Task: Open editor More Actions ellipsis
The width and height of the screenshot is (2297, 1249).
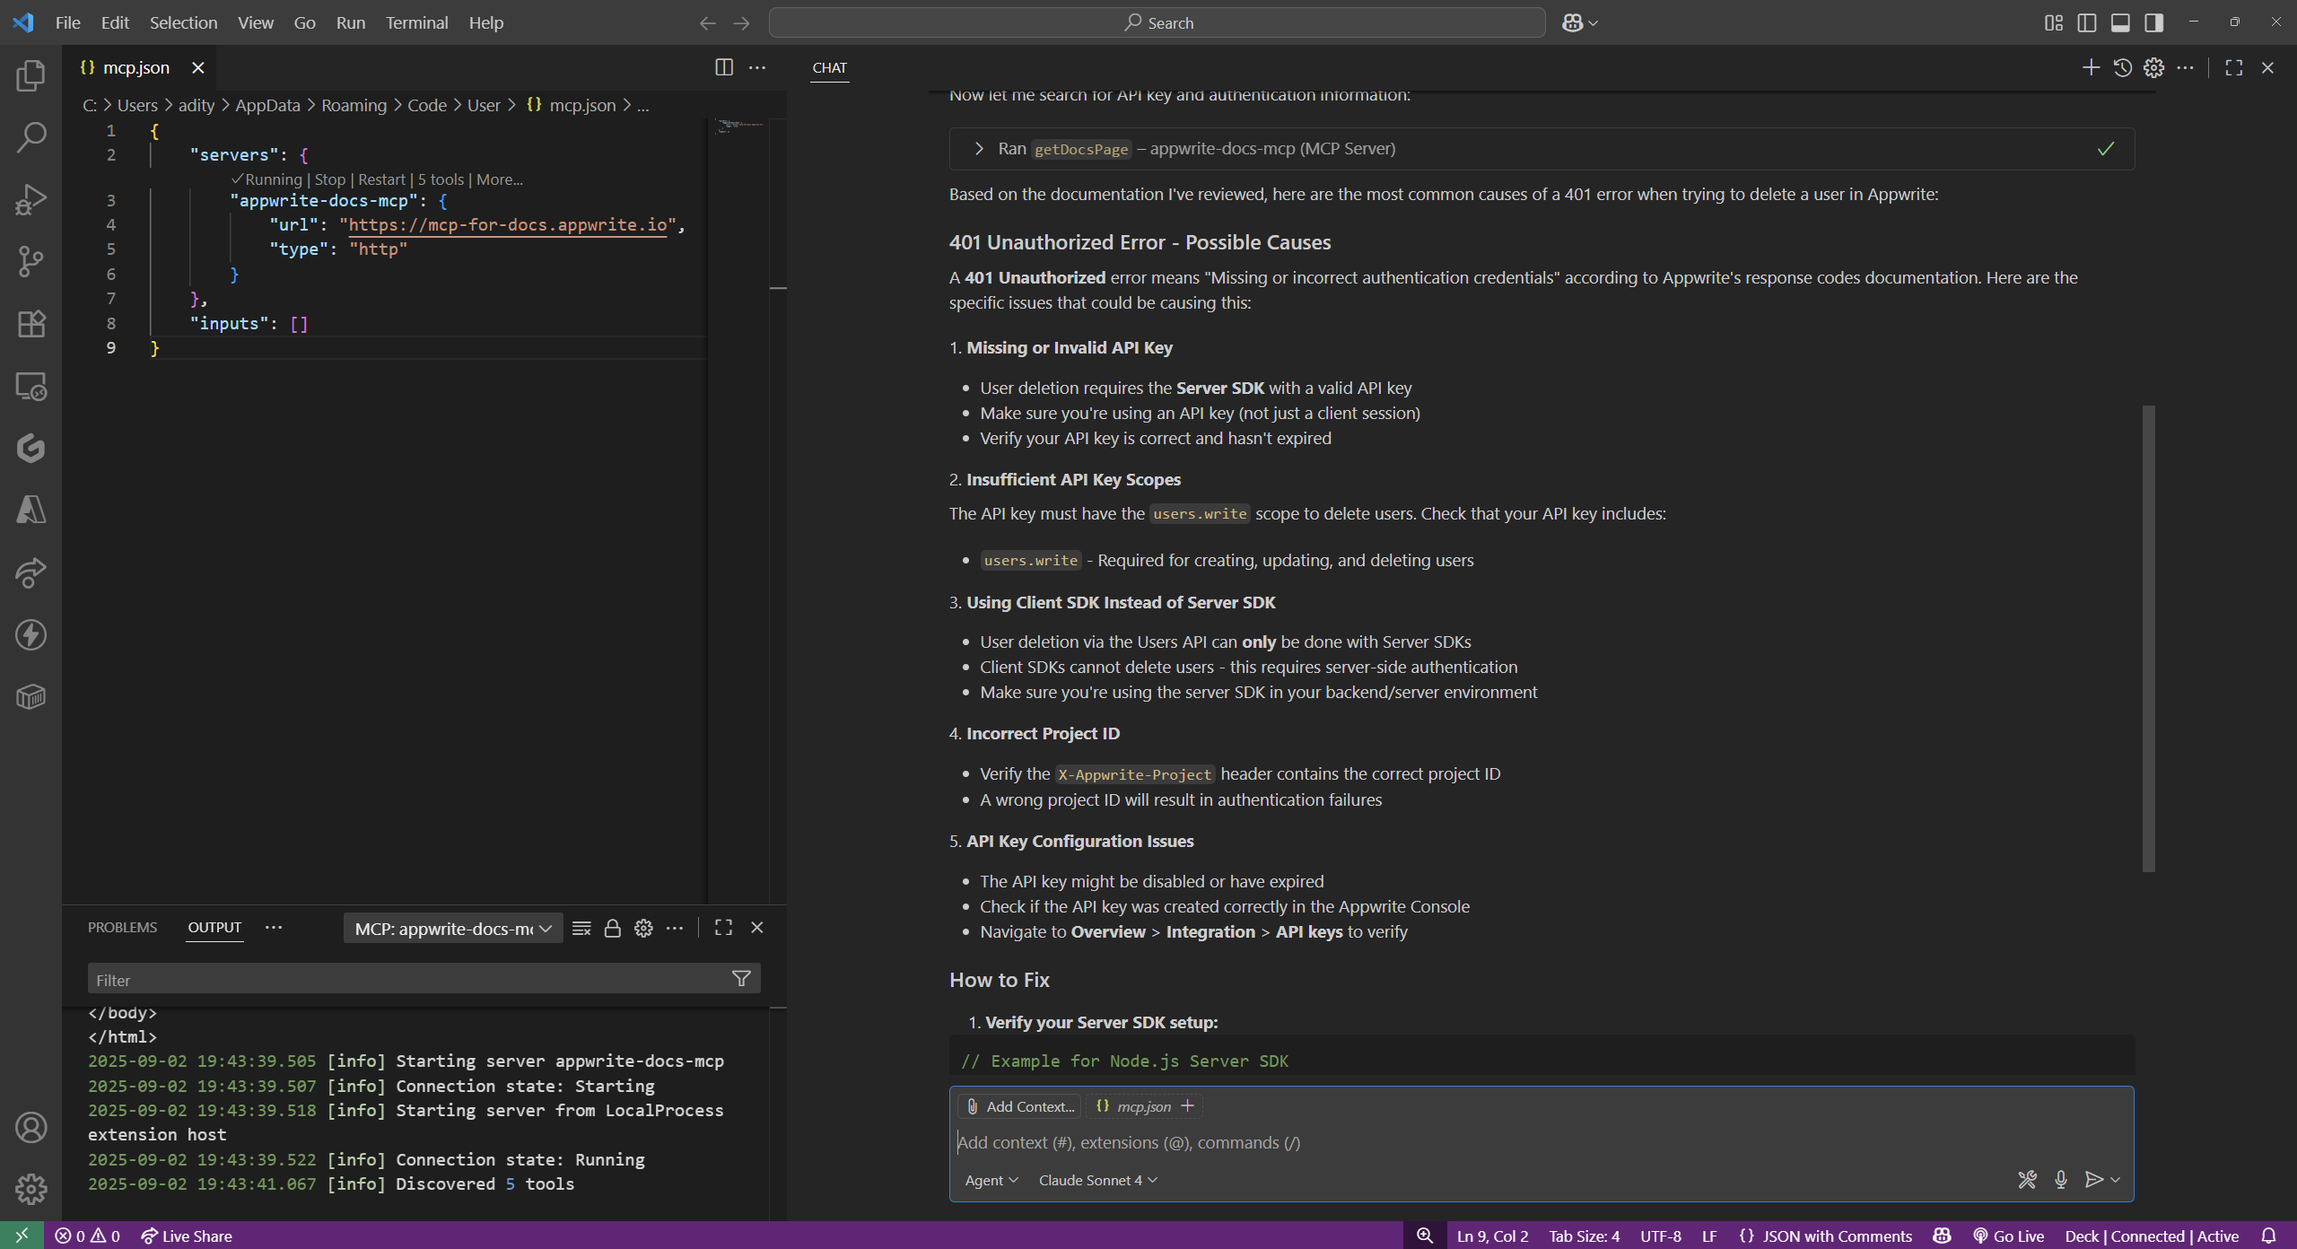Action: (x=757, y=67)
